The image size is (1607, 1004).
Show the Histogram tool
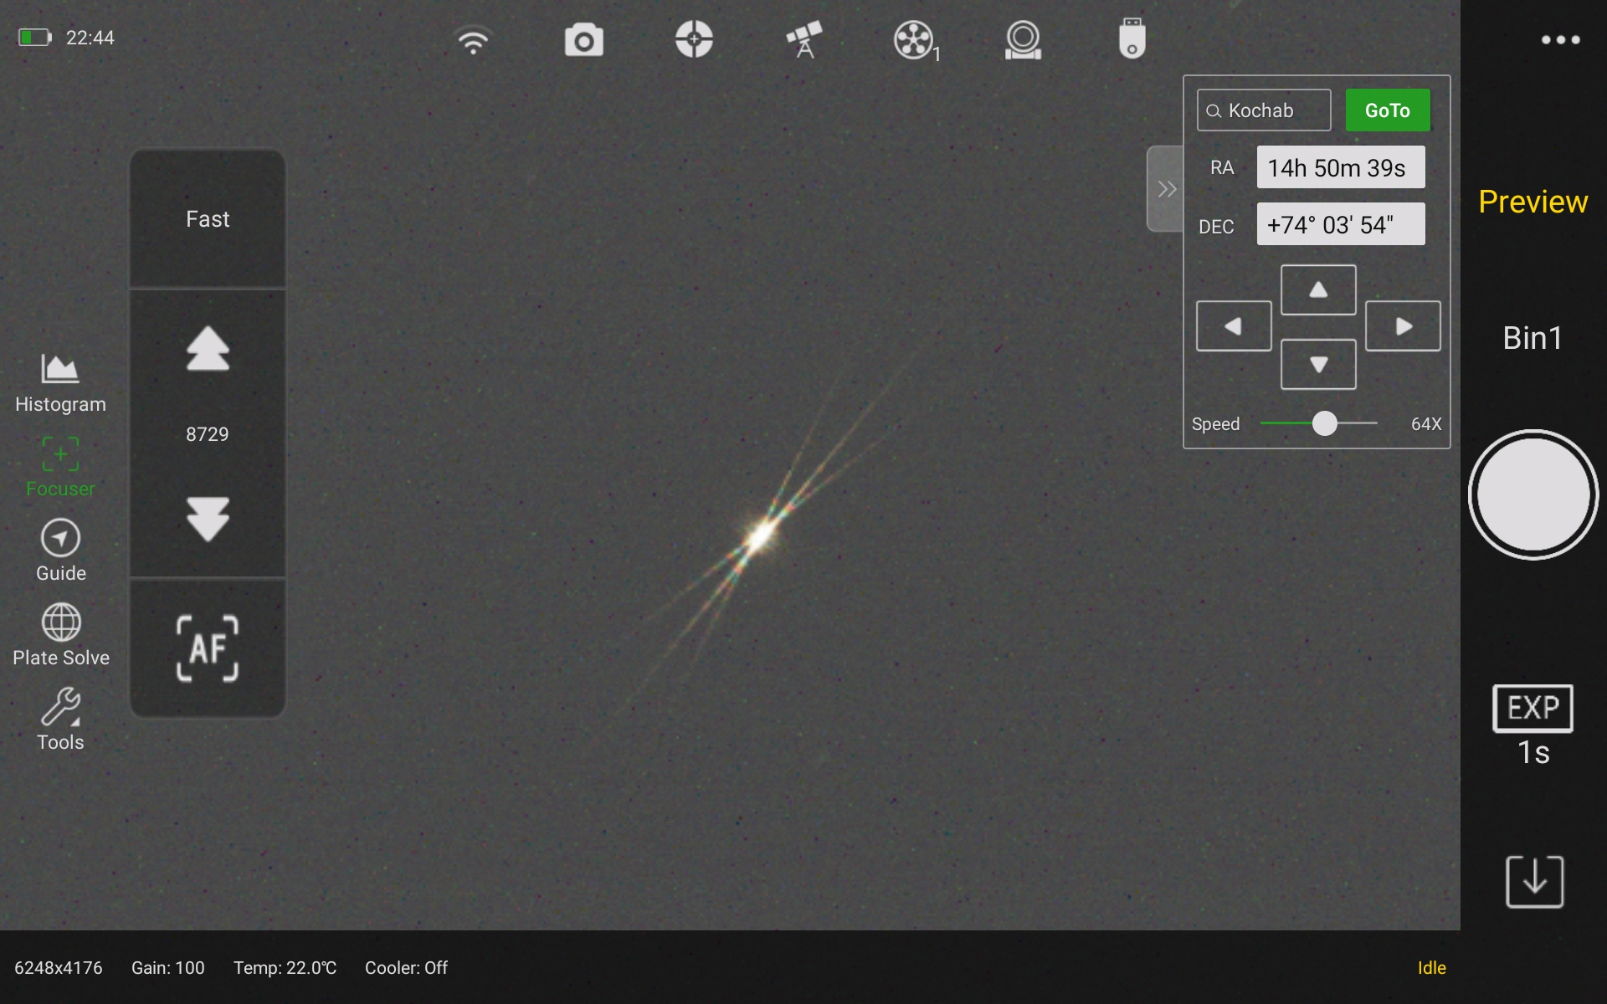(x=60, y=383)
